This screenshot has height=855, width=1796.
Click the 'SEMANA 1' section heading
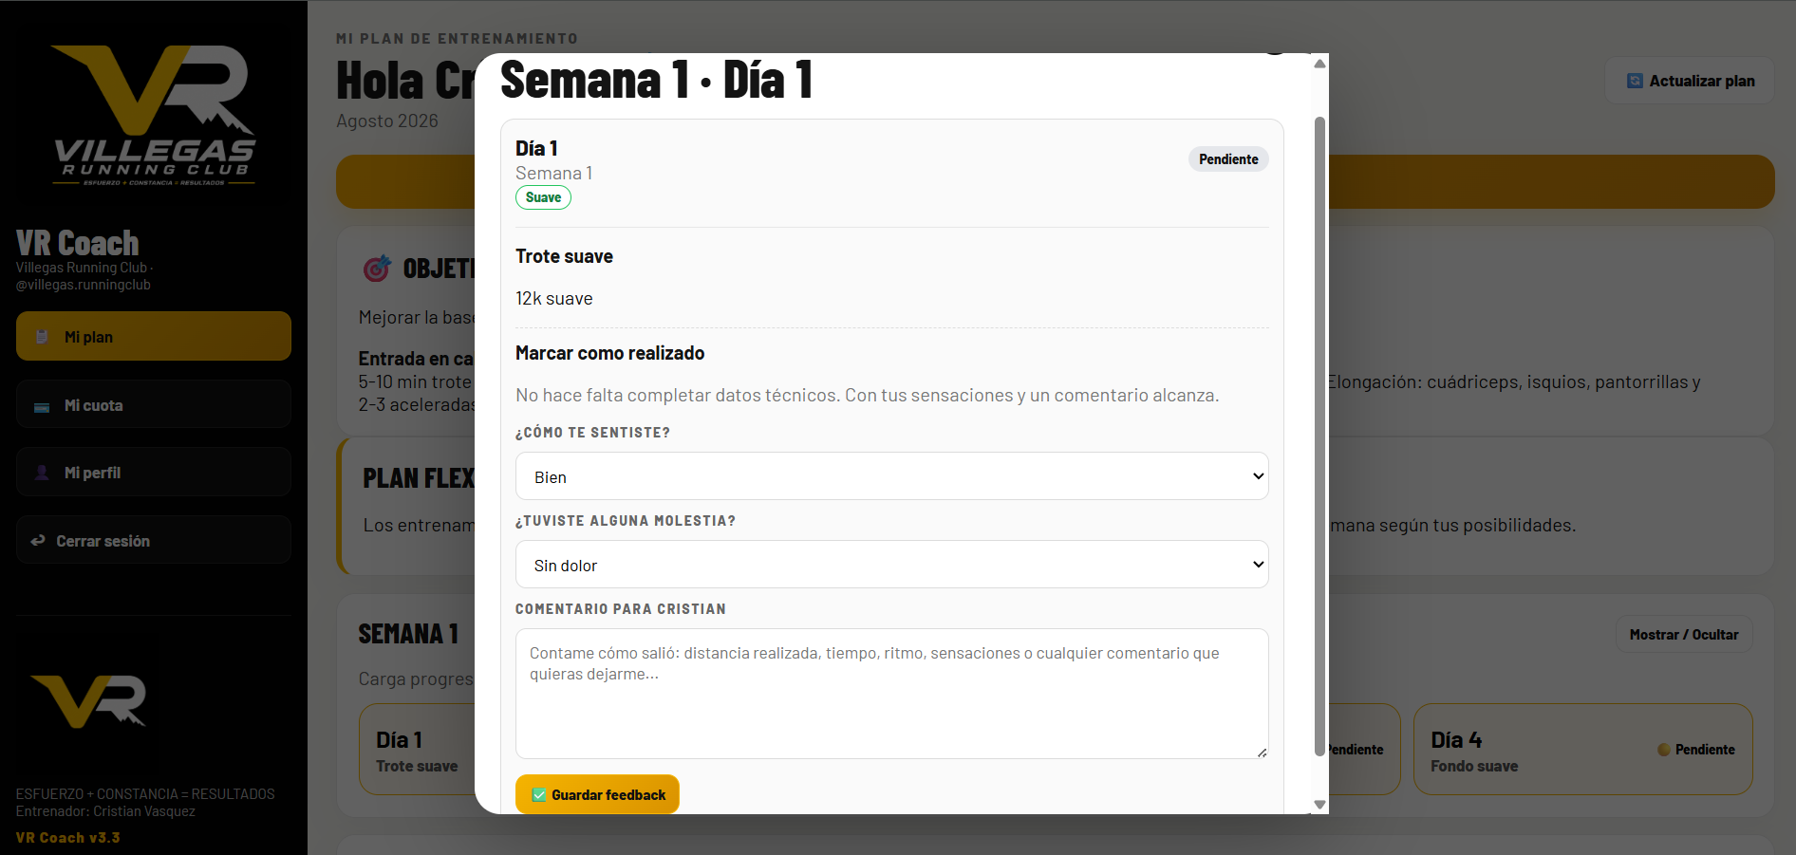point(408,634)
